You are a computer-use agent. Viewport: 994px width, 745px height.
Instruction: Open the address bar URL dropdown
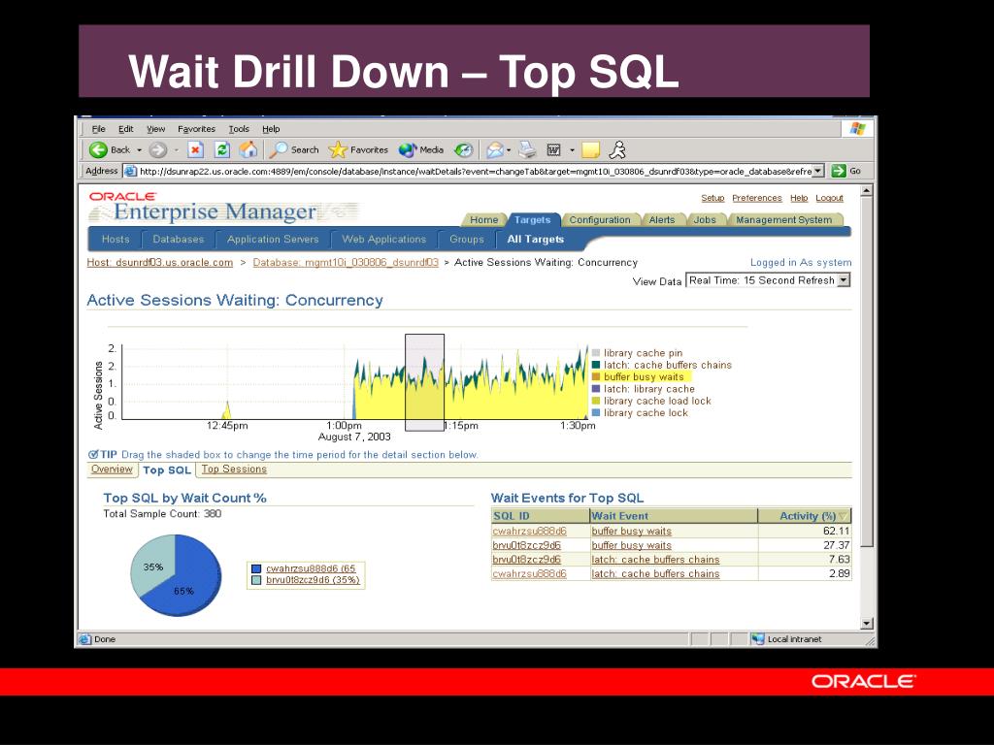click(818, 171)
